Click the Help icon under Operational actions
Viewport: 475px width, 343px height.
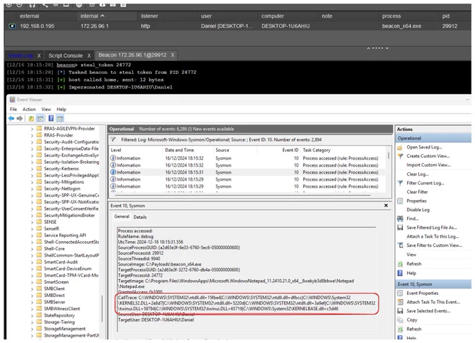(400, 273)
